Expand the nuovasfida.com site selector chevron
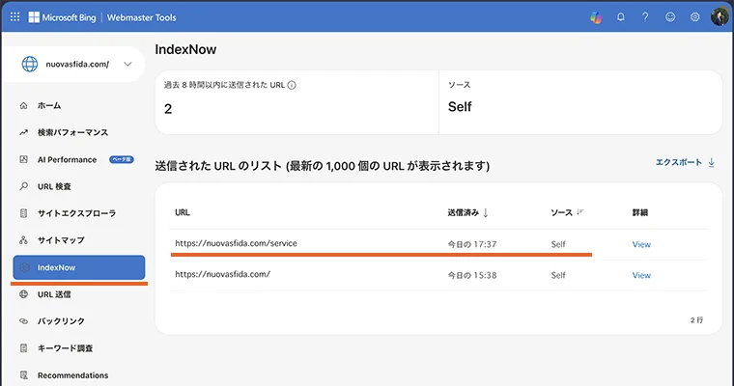 (x=127, y=64)
